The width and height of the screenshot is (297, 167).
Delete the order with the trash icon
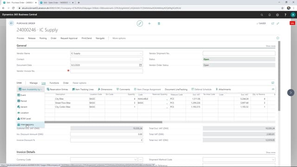tap(159, 24)
